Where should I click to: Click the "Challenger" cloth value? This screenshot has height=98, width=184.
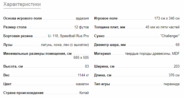[170, 36]
